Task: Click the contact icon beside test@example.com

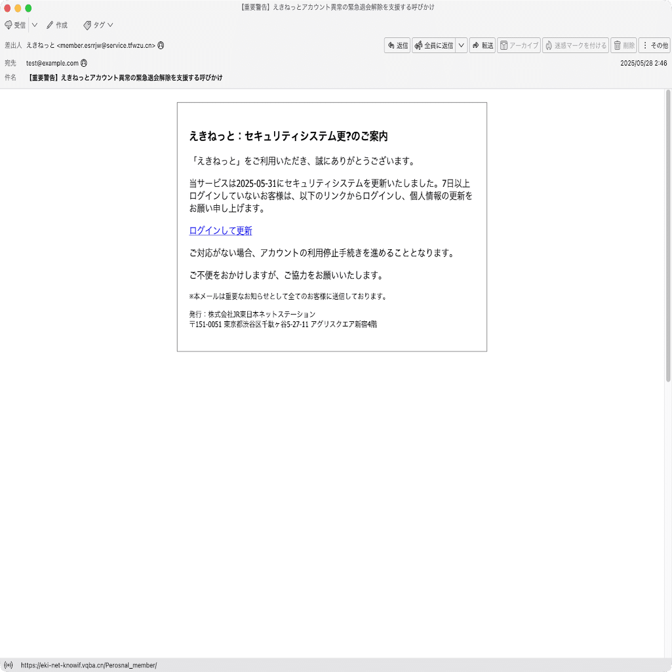Action: coord(84,63)
